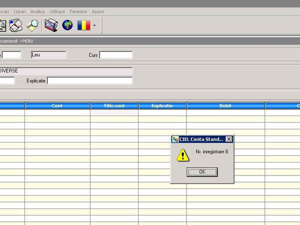Click the globe toolbar icon

[x=67, y=25]
